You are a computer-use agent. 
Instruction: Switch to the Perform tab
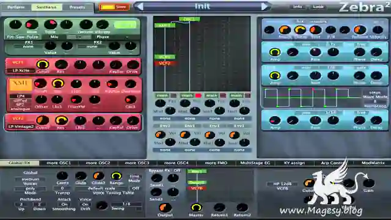tap(16, 7)
